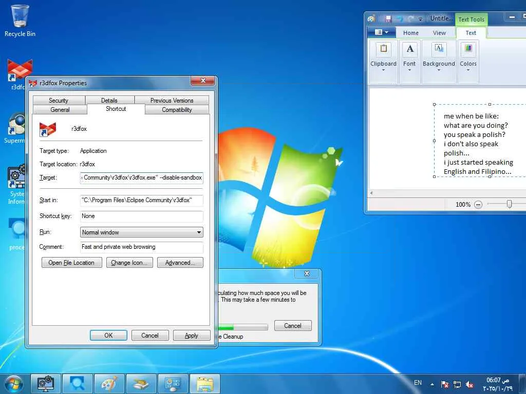
Task: Close the r3dfox Properties dialog
Action: [x=202, y=81]
